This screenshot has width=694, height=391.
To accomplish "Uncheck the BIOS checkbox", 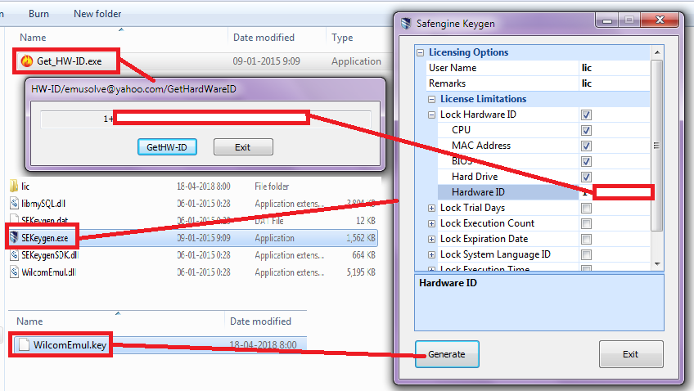I will pyautogui.click(x=587, y=161).
